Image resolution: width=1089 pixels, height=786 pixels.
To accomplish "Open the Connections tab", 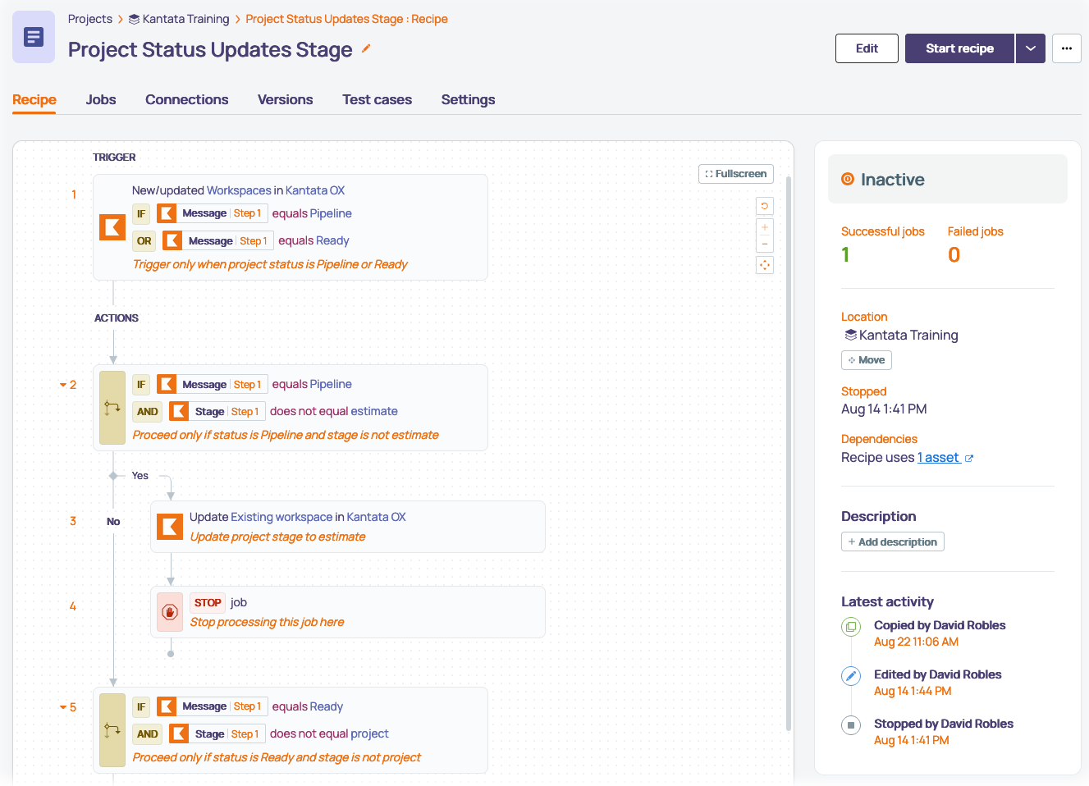I will click(187, 99).
